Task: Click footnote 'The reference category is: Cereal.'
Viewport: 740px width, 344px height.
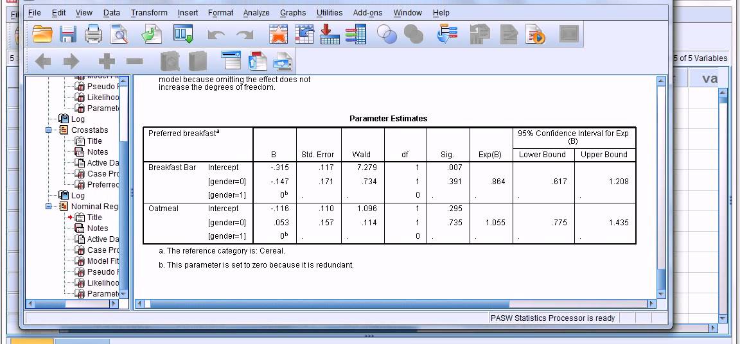Action: click(x=222, y=251)
